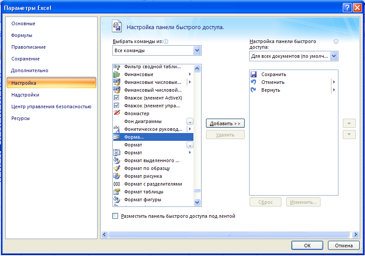The height and width of the screenshot is (256, 365).
Task: Click info icon beside Выбрать команды из
Action: pyautogui.click(x=166, y=42)
